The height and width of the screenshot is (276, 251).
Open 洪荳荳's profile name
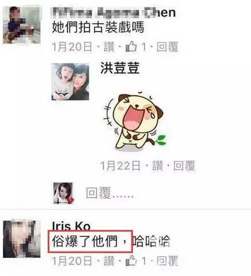pyautogui.click(x=120, y=68)
